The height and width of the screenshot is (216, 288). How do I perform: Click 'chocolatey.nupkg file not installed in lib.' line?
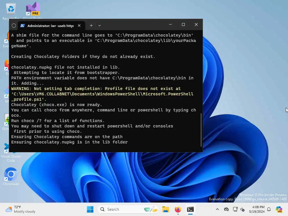(x=65, y=67)
